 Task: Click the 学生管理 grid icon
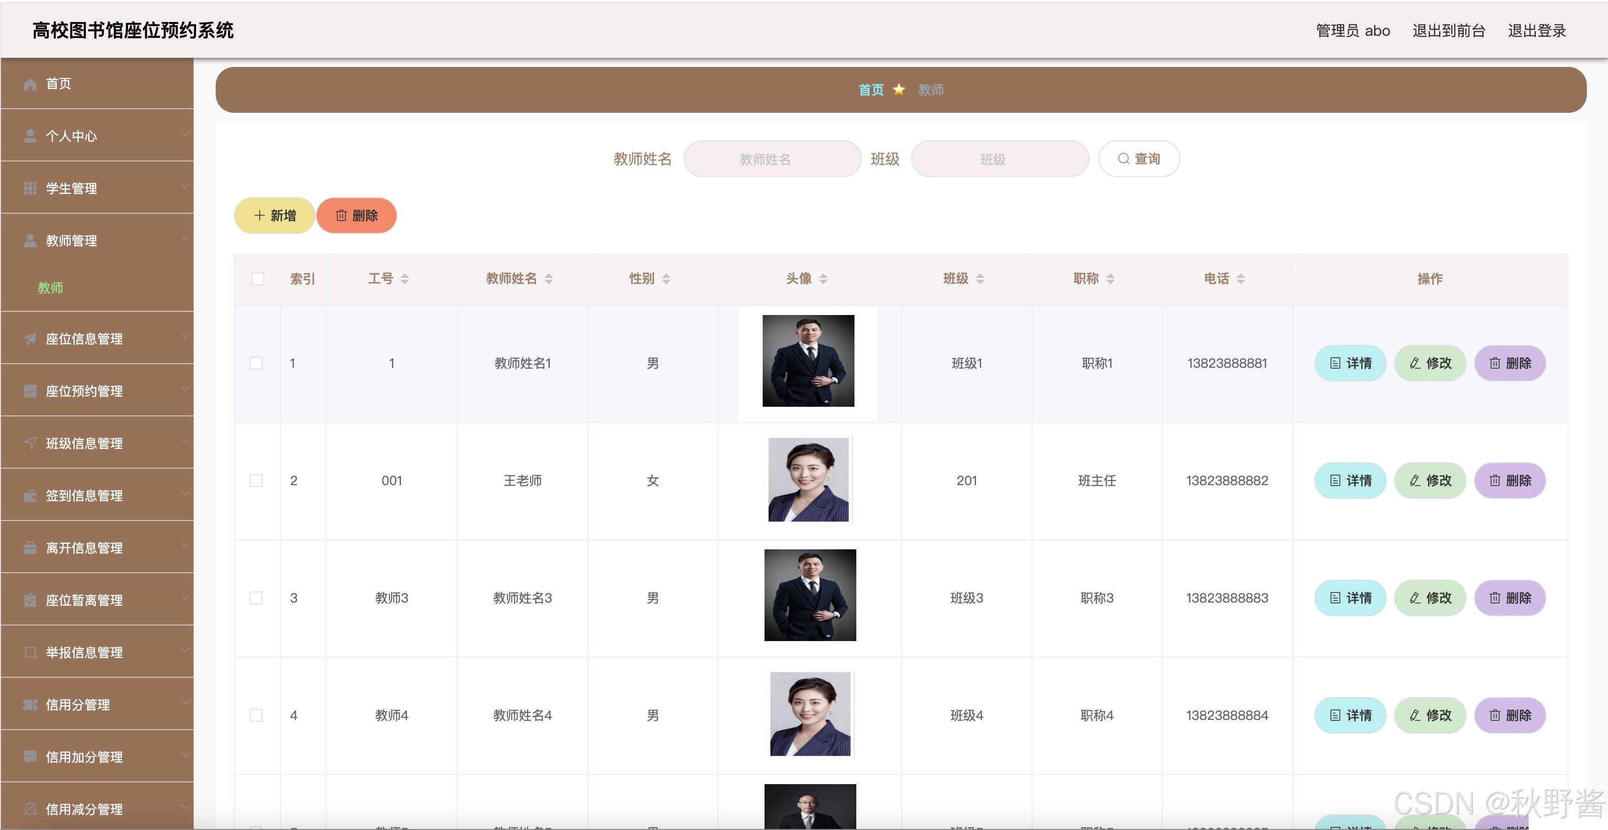(x=30, y=188)
